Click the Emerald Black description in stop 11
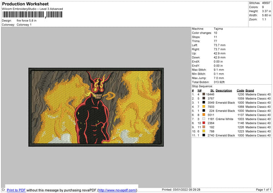Viewport: 273px width, 193px height. pos(225,135)
